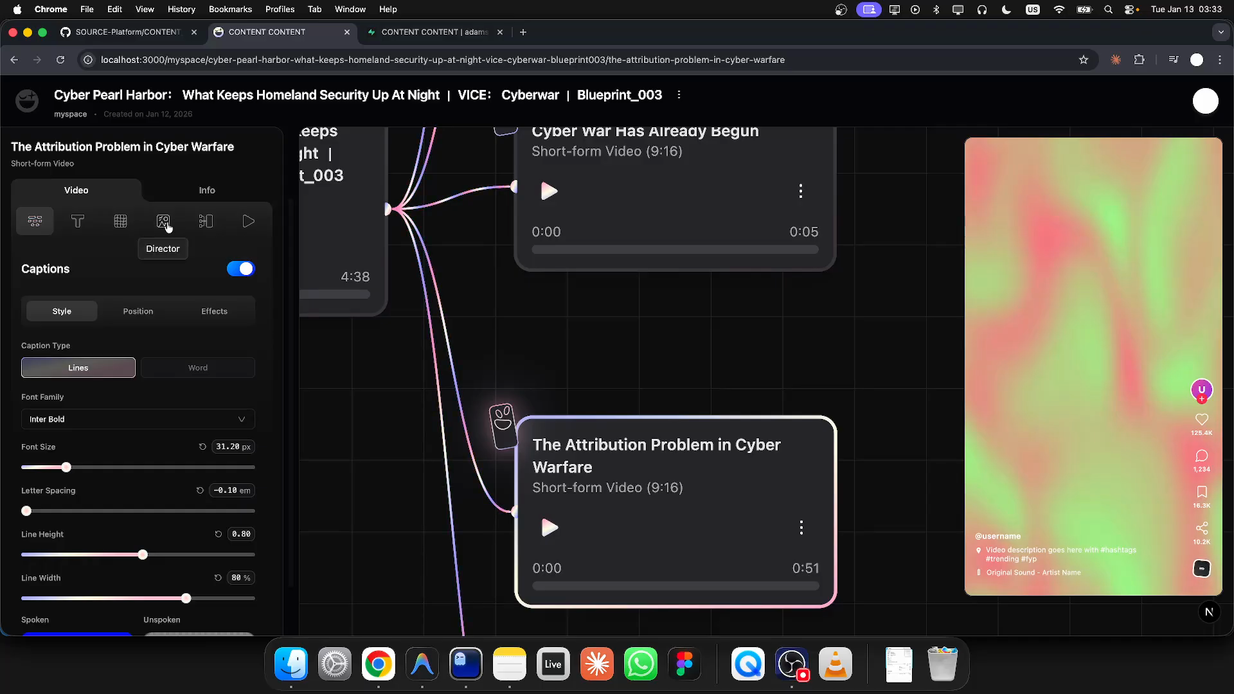Click the Line Height value field

[241, 534]
